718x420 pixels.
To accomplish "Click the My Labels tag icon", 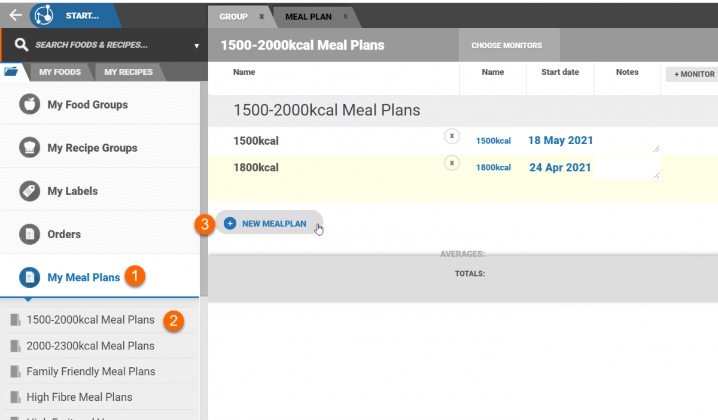I will click(x=29, y=191).
